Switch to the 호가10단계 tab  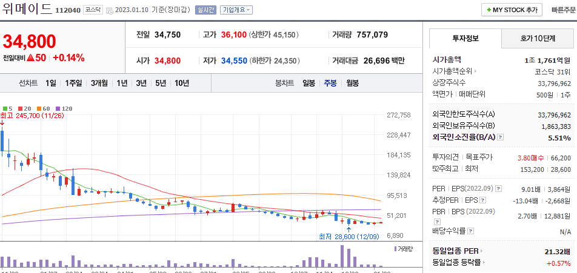coord(538,38)
